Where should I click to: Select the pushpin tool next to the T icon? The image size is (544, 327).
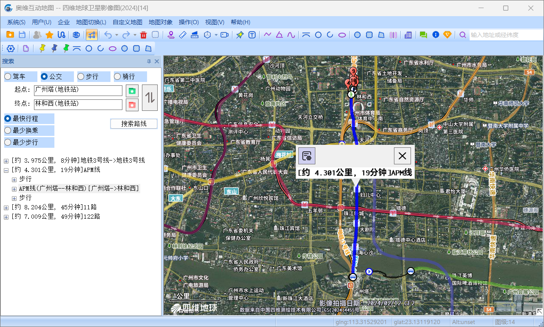pos(240,35)
